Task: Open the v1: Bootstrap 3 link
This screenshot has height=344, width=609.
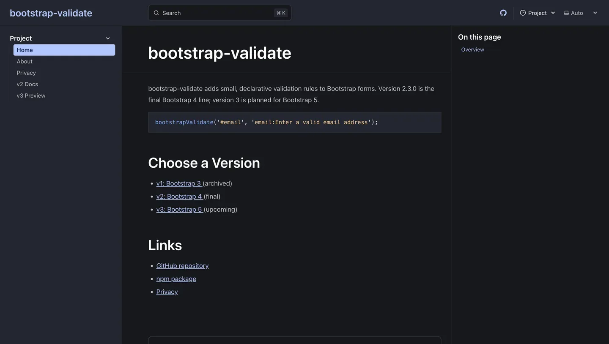Action: (x=179, y=183)
